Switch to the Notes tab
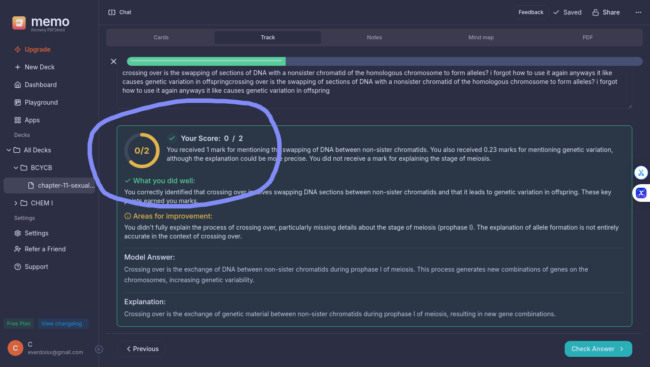The image size is (650, 367). click(x=374, y=38)
